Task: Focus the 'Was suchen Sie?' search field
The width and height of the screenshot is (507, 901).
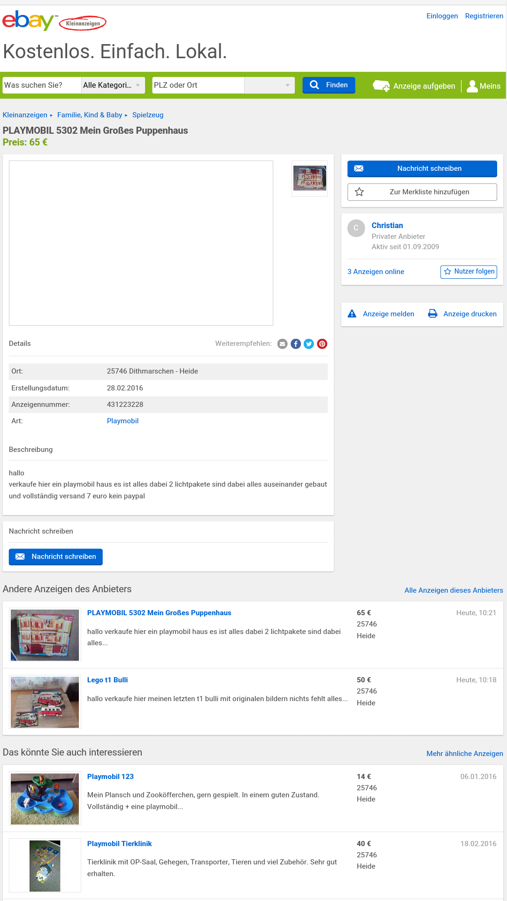Action: 42,85
